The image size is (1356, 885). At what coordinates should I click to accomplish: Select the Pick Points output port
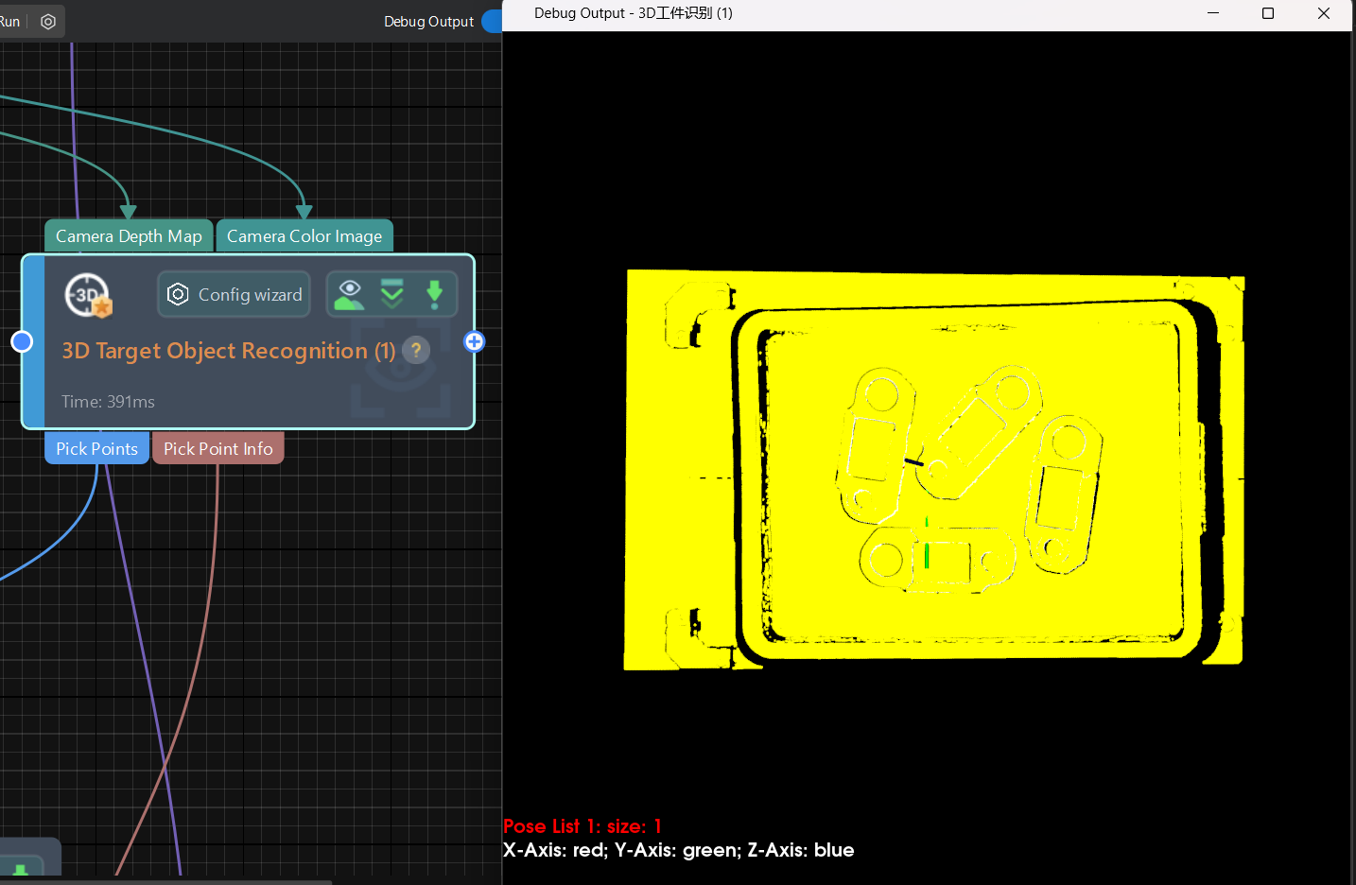click(96, 447)
